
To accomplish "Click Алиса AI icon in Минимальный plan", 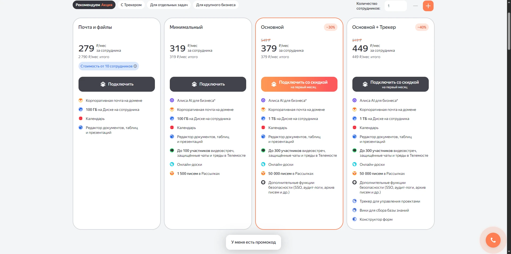I will coord(172,100).
